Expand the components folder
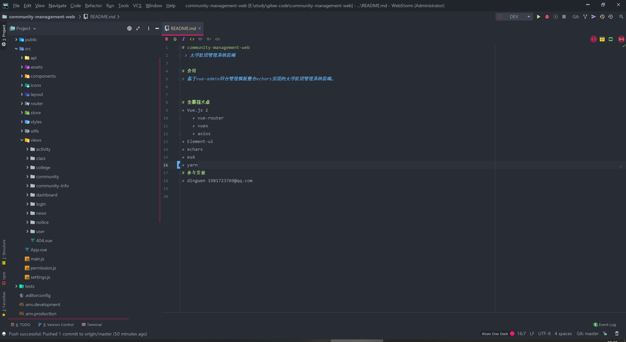 click(x=22, y=76)
